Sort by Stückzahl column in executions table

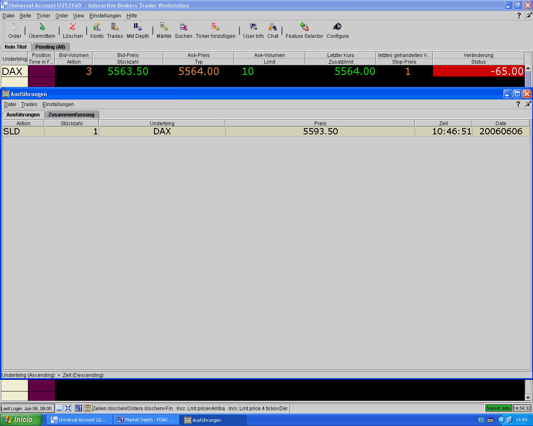coord(72,124)
